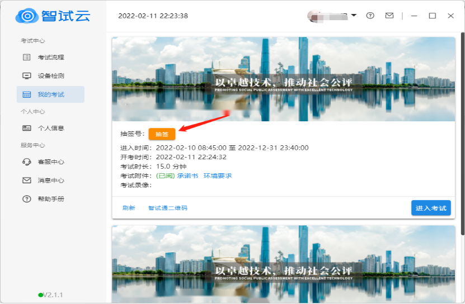The image size is (465, 304).
Task: Click the 刷新 link
Action: tap(129, 208)
